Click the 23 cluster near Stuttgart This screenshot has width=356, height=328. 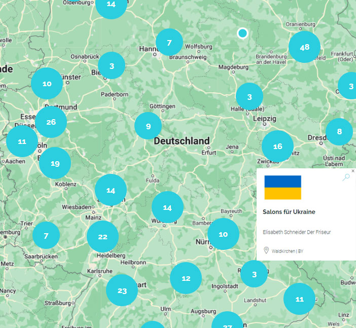122,290
